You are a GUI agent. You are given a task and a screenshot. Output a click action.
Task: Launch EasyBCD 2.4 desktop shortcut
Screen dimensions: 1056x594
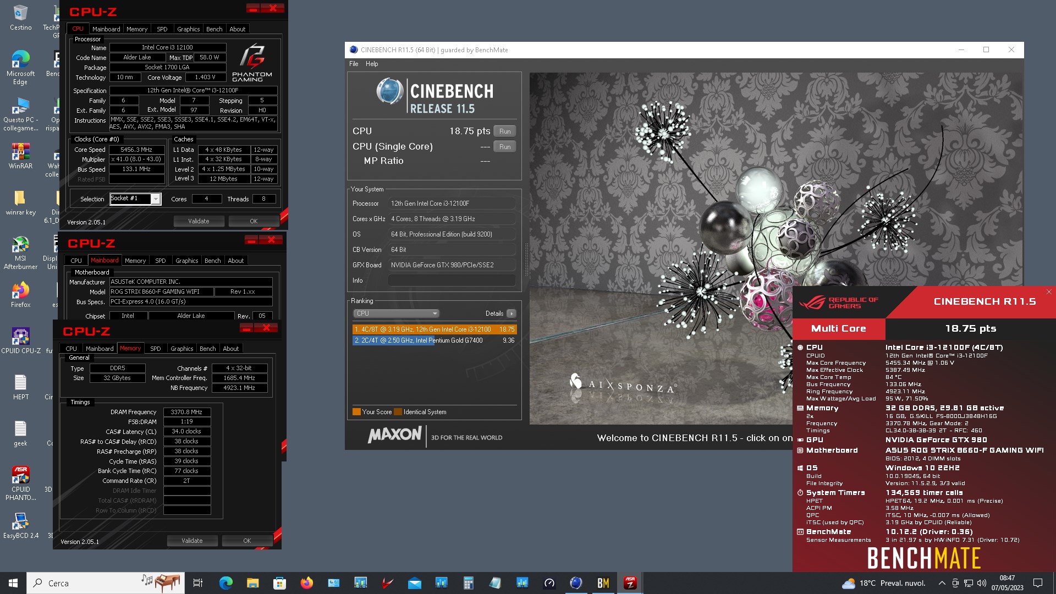pos(20,526)
